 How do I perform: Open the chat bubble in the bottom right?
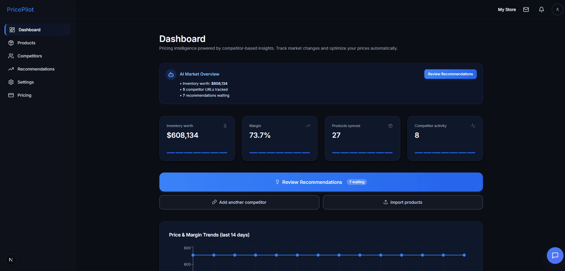(x=555, y=255)
